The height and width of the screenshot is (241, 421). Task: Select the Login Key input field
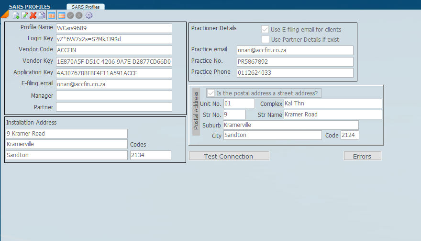[x=113, y=39]
